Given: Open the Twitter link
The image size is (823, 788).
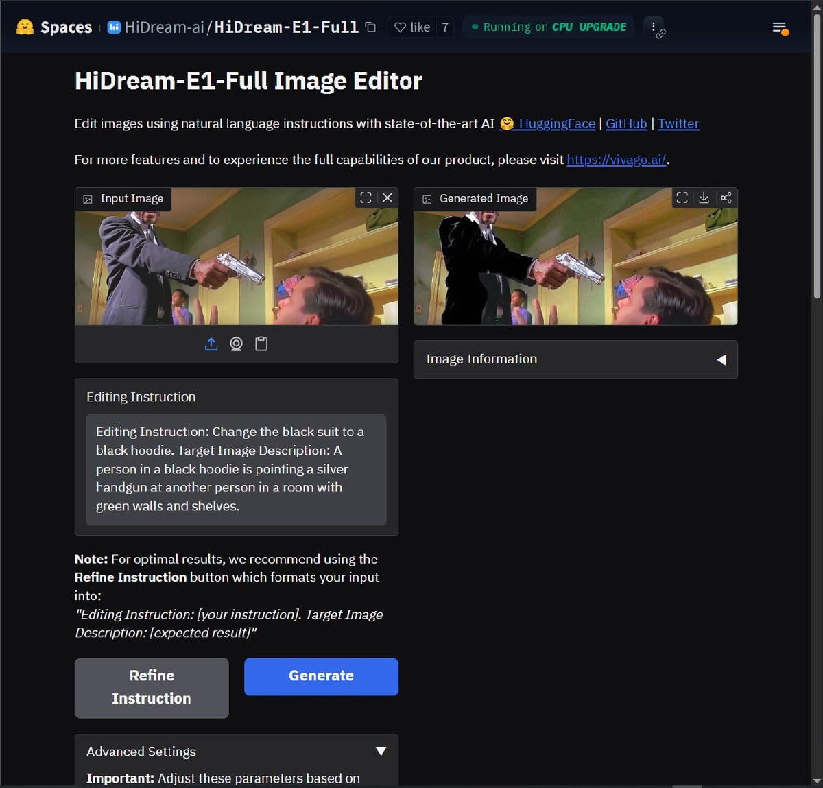Looking at the screenshot, I should (678, 123).
